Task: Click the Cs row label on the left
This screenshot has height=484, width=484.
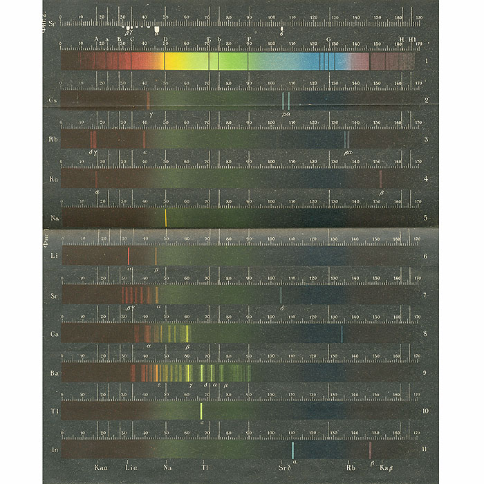Action: pos(52,101)
